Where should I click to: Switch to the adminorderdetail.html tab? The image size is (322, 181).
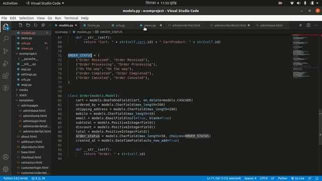point(230,25)
